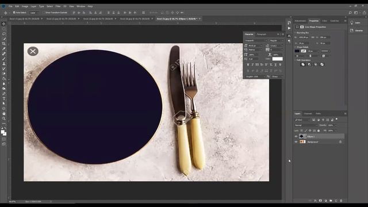Image resolution: width=368 pixels, height=207 pixels.
Task: Collapse the Bounding Box section
Action: (295, 33)
